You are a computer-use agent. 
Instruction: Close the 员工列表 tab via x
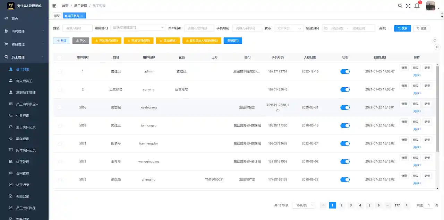click(82, 16)
